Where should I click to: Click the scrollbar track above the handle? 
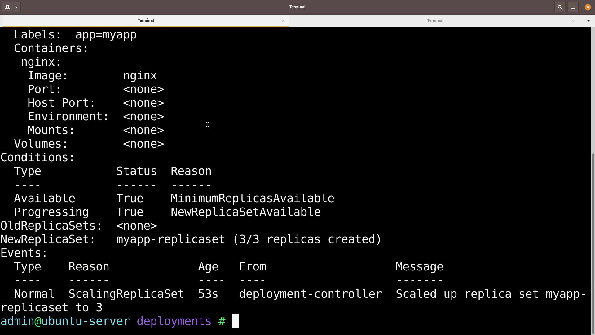click(593, 90)
